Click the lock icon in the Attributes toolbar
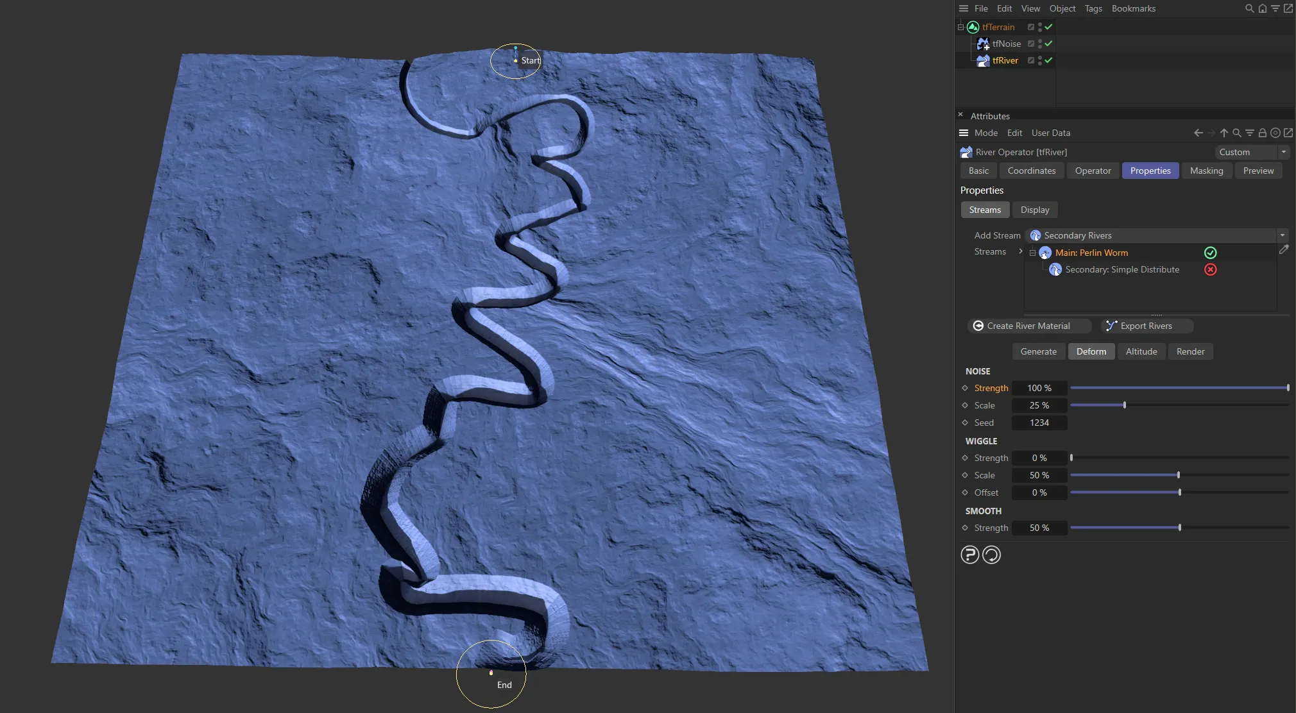 tap(1263, 133)
